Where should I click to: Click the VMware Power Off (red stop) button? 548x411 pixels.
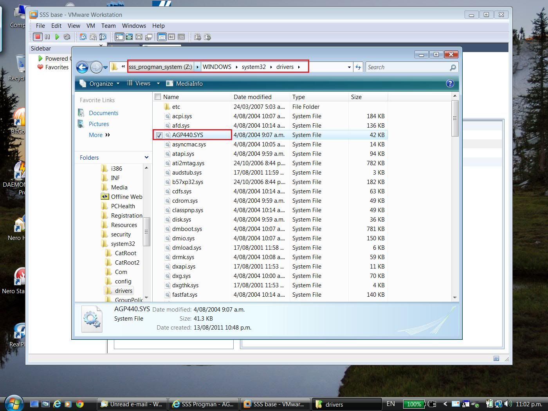point(38,37)
